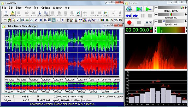Delete the selection with the Del button
This screenshot has height=107, width=188.
tap(78, 14)
